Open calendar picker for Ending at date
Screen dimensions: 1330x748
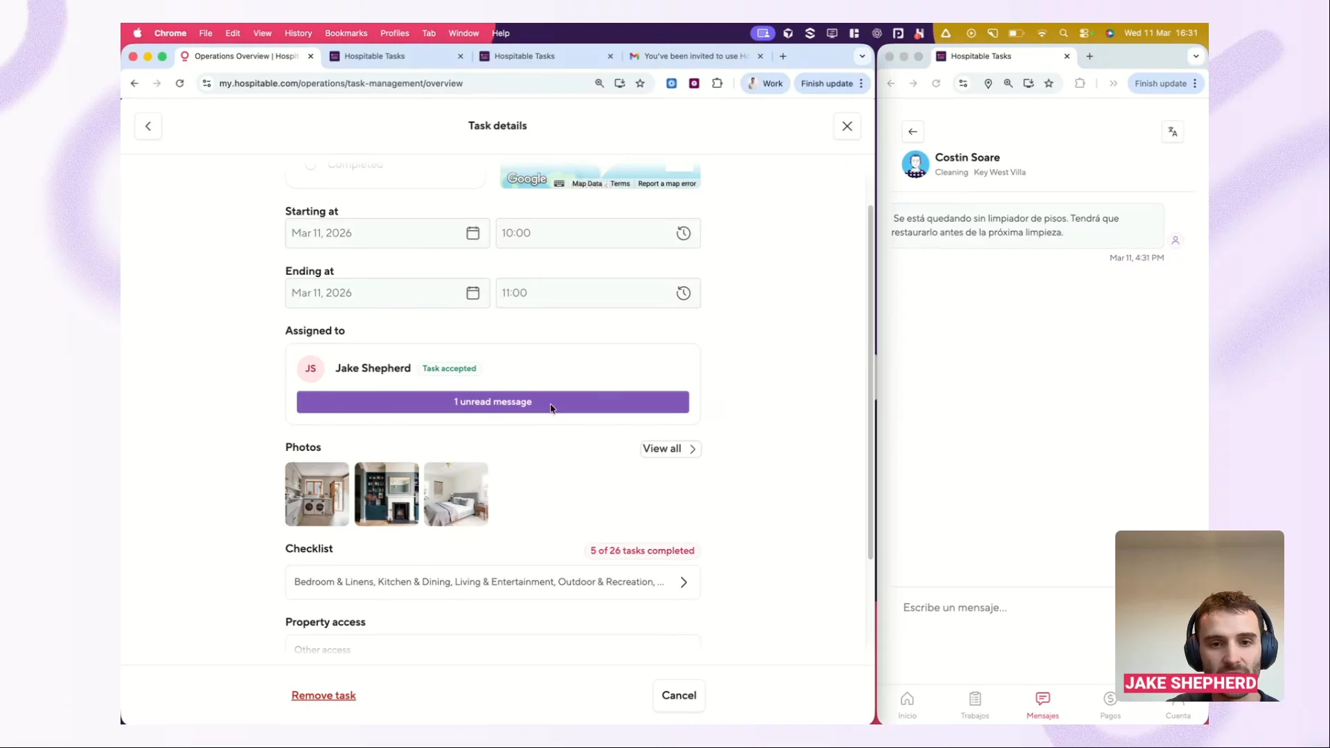tap(472, 293)
